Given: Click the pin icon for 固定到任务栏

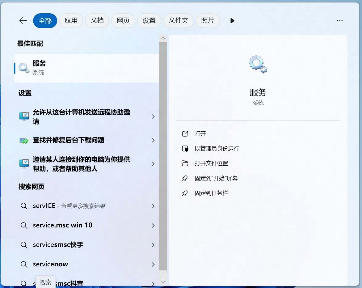Looking at the screenshot, I should [x=185, y=193].
